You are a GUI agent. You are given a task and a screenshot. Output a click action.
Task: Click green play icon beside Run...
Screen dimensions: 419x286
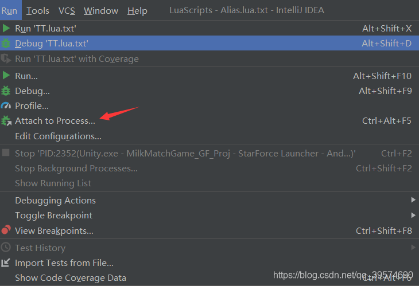[6, 76]
